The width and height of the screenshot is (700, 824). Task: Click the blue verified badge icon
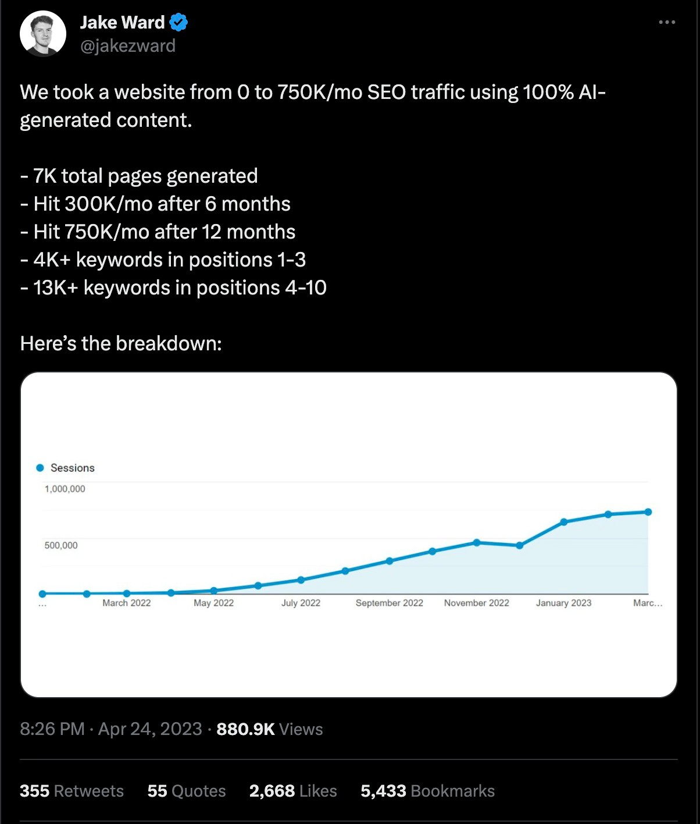(178, 23)
